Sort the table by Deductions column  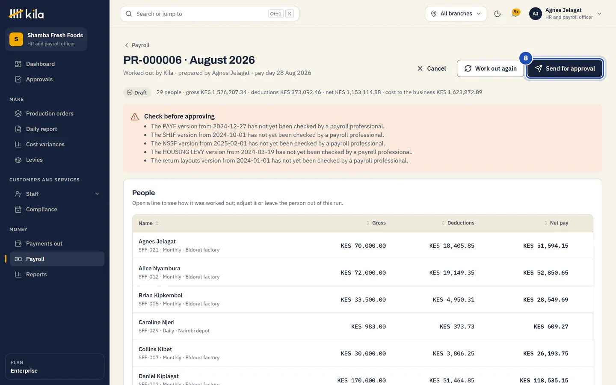458,223
